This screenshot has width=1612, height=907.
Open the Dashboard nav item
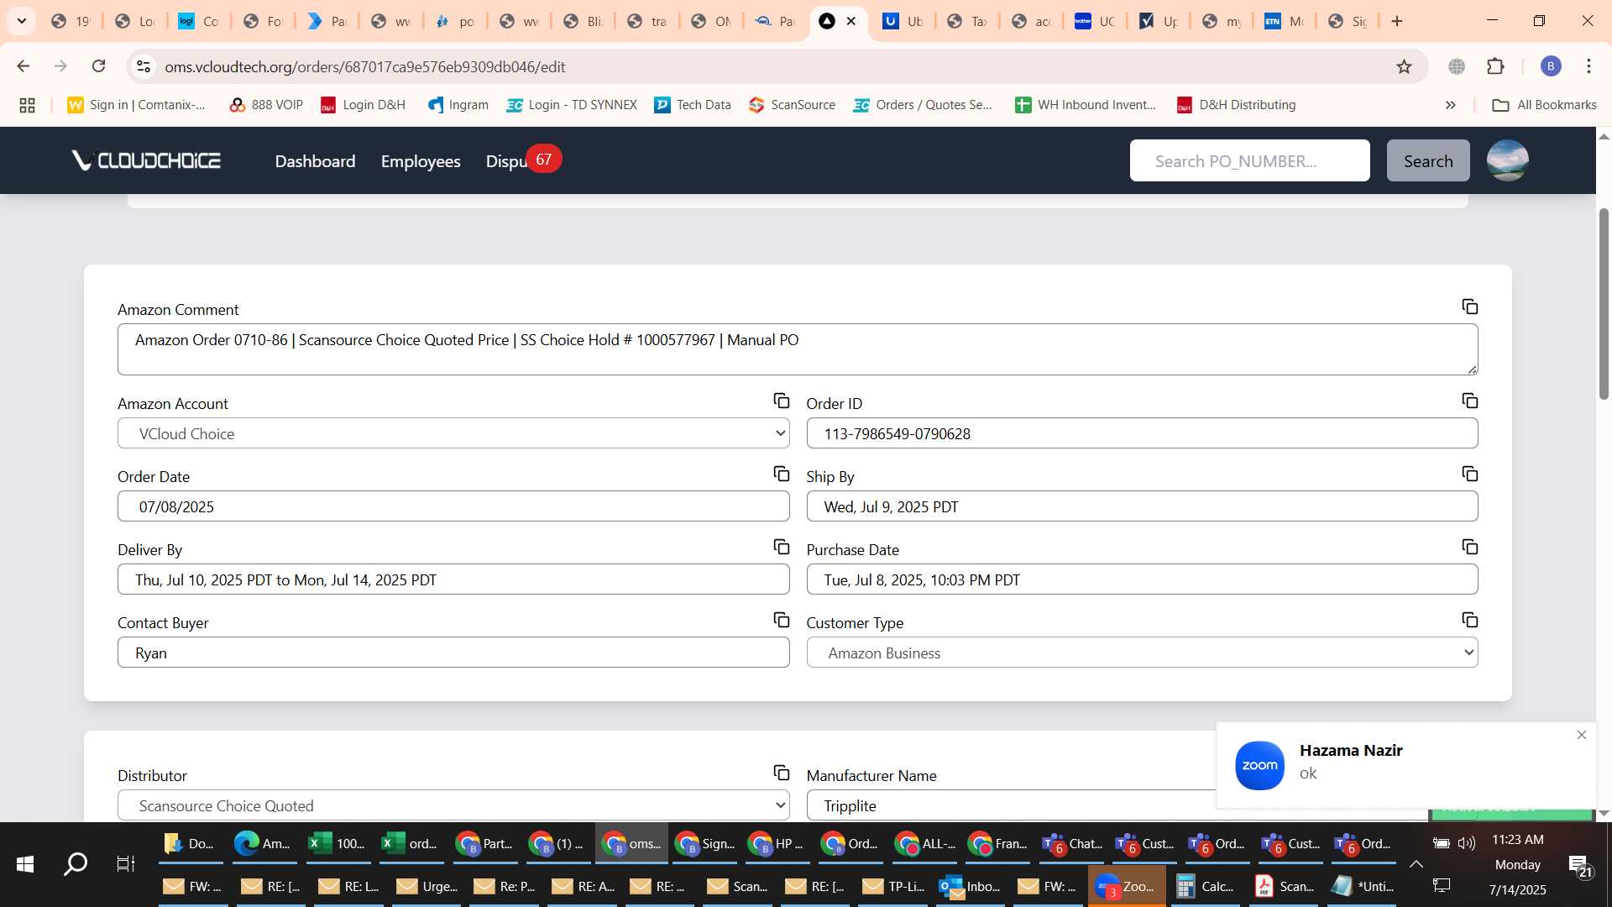[x=315, y=160]
